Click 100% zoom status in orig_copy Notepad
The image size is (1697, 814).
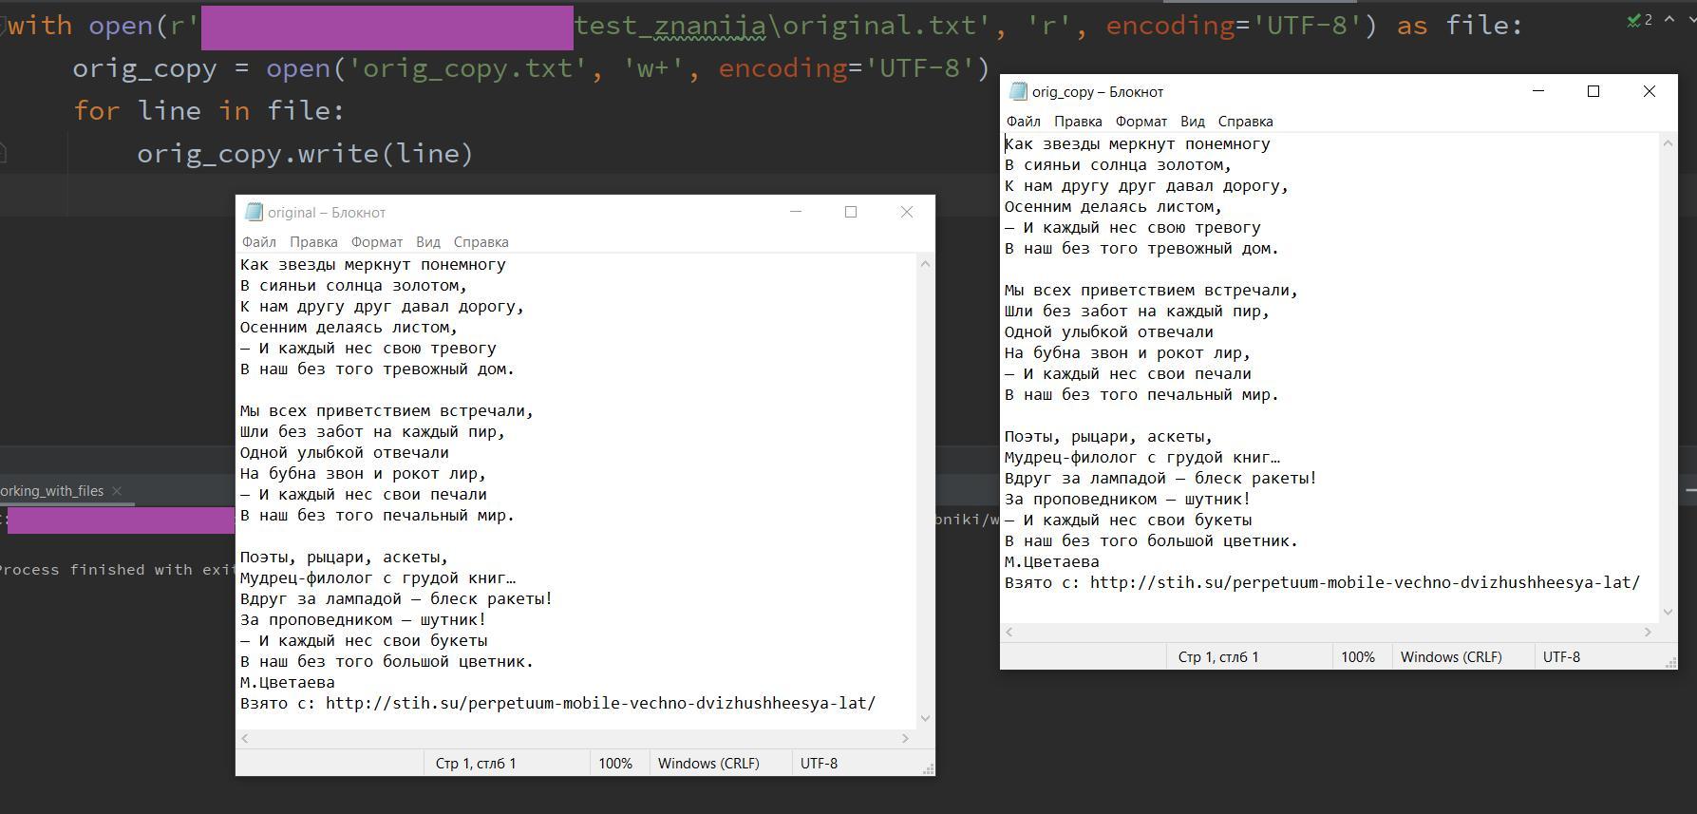(x=1358, y=657)
